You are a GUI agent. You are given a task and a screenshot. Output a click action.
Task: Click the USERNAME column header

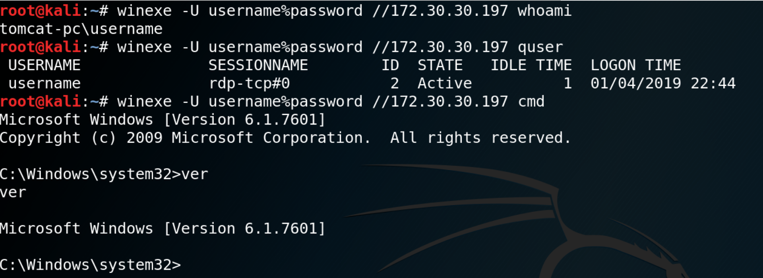point(44,65)
